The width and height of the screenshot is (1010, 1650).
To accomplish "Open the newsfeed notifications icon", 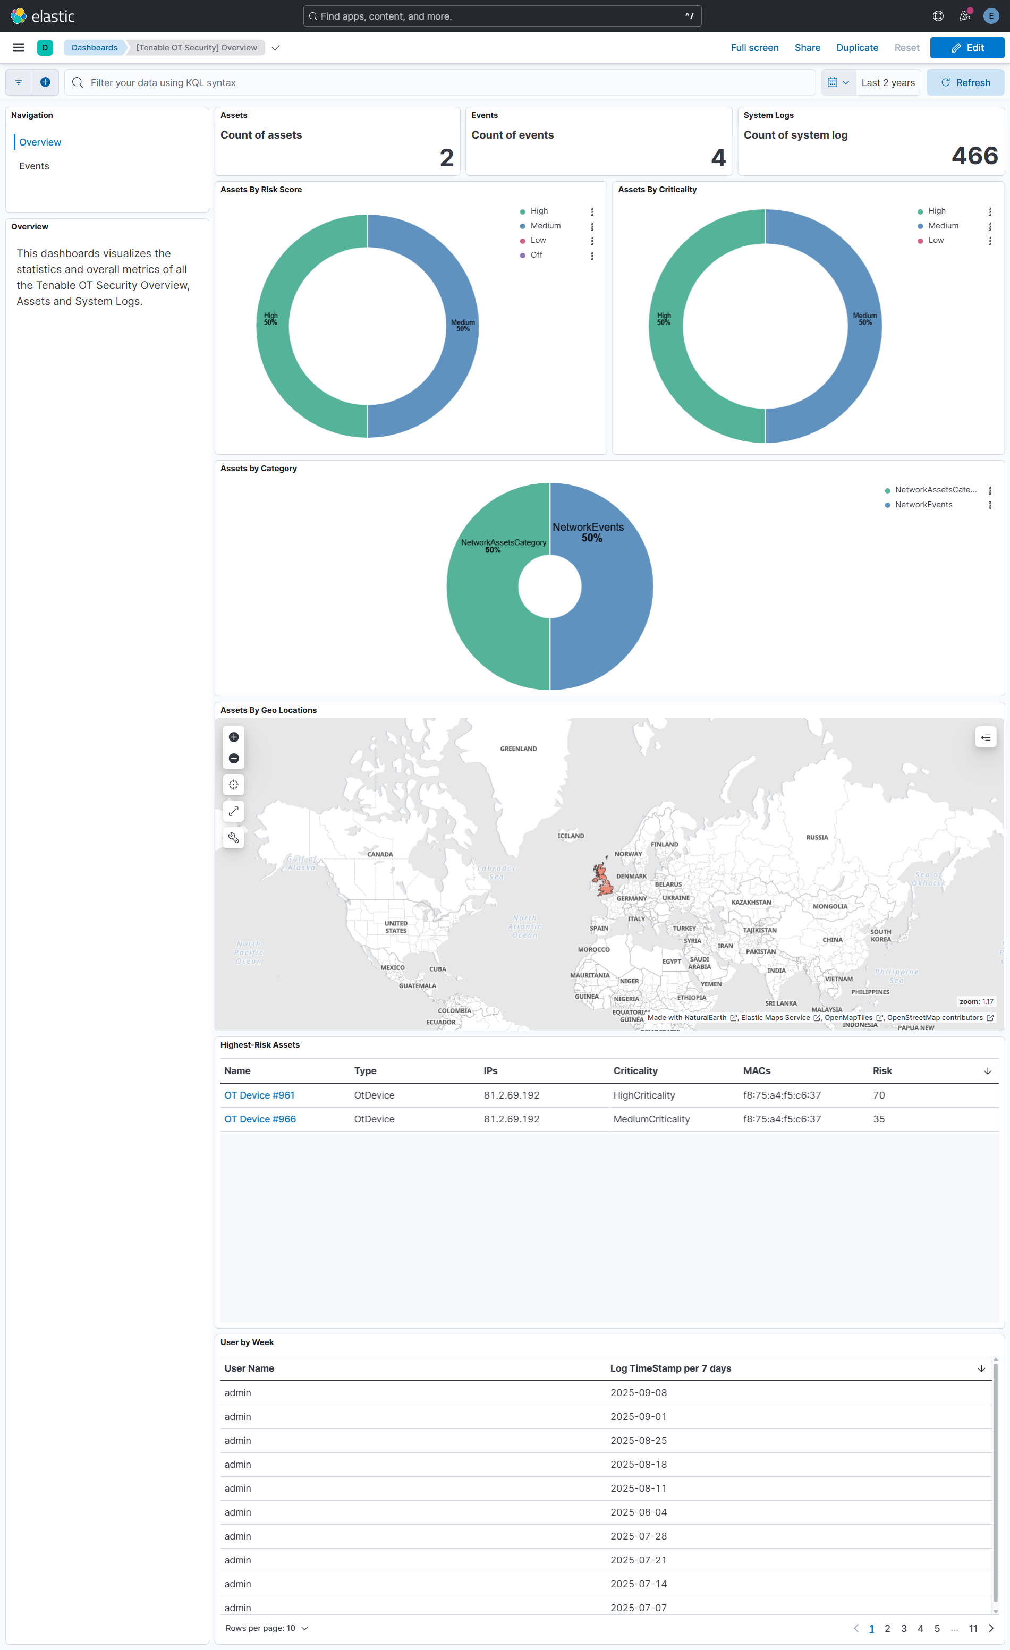I will pyautogui.click(x=964, y=16).
